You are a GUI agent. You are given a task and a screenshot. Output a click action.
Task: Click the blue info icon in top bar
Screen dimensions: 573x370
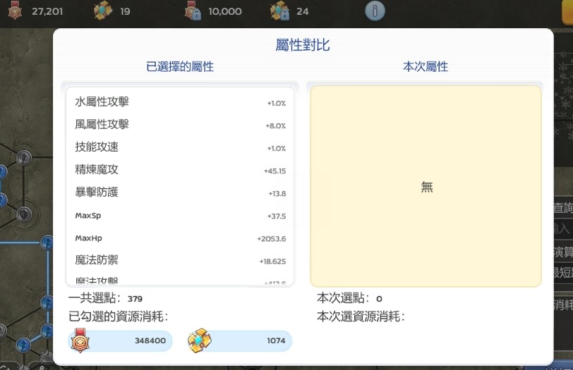pyautogui.click(x=375, y=11)
